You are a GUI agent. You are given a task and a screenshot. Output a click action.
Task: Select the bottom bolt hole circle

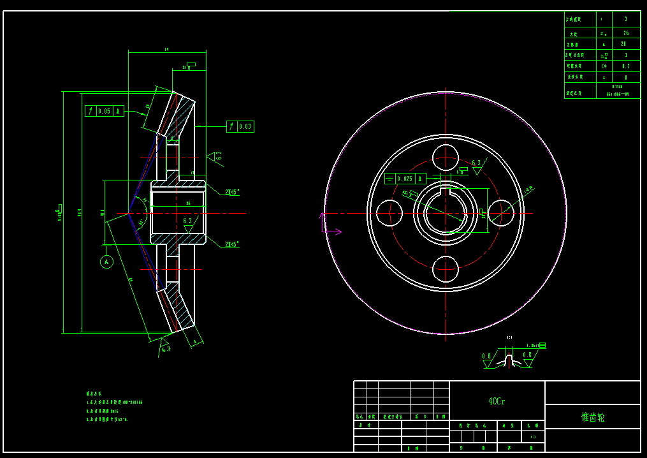pos(446,269)
